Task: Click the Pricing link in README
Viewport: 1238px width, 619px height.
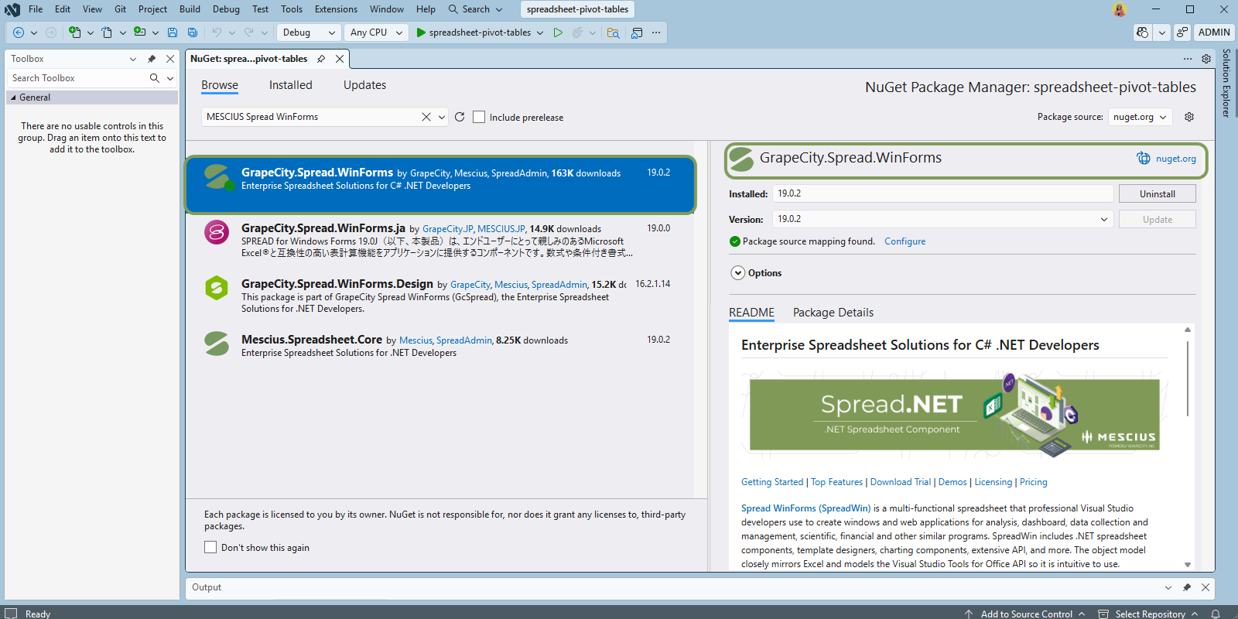Action: (1034, 482)
